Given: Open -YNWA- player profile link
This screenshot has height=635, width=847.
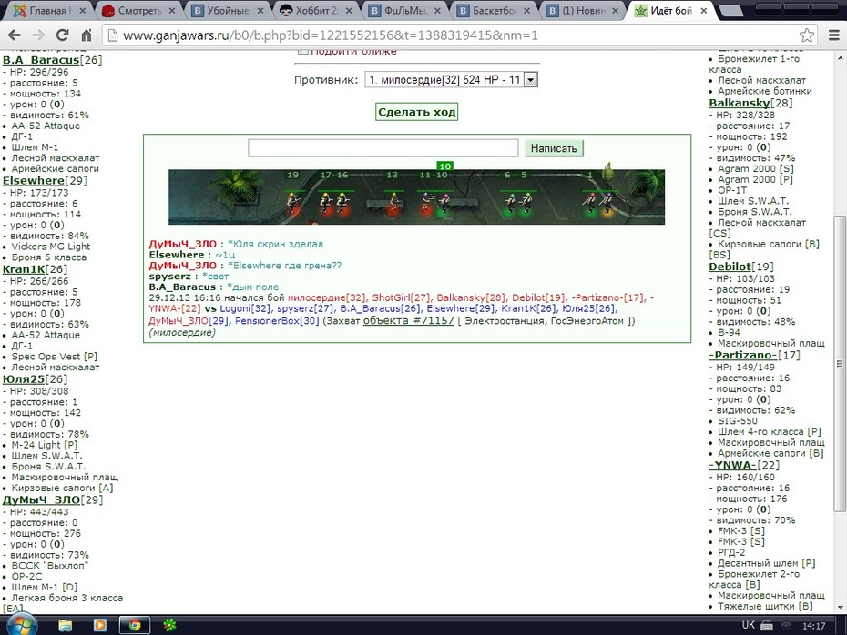Looking at the screenshot, I should pos(733,466).
